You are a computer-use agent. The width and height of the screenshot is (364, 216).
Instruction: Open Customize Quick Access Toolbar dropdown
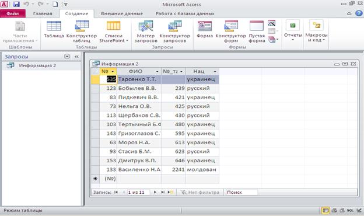pos(66,4)
